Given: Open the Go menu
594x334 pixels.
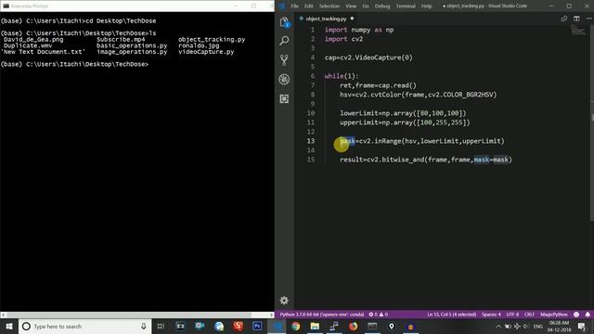Looking at the screenshot, I should click(365, 6).
